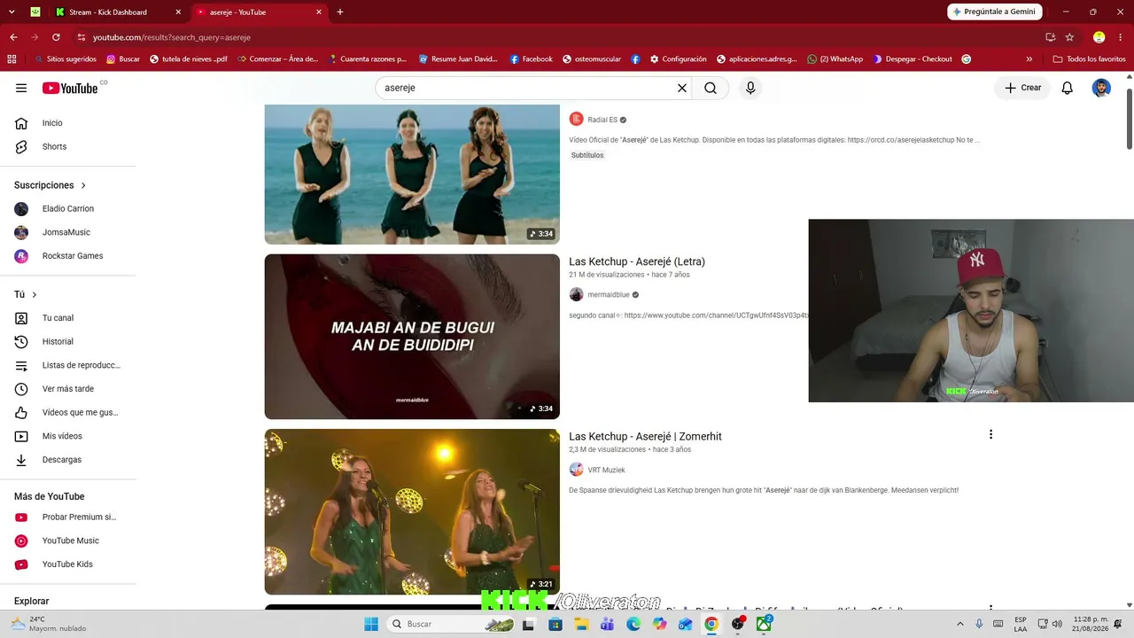
Task: Open the YouTube guide hamburger menu
Action: [21, 88]
